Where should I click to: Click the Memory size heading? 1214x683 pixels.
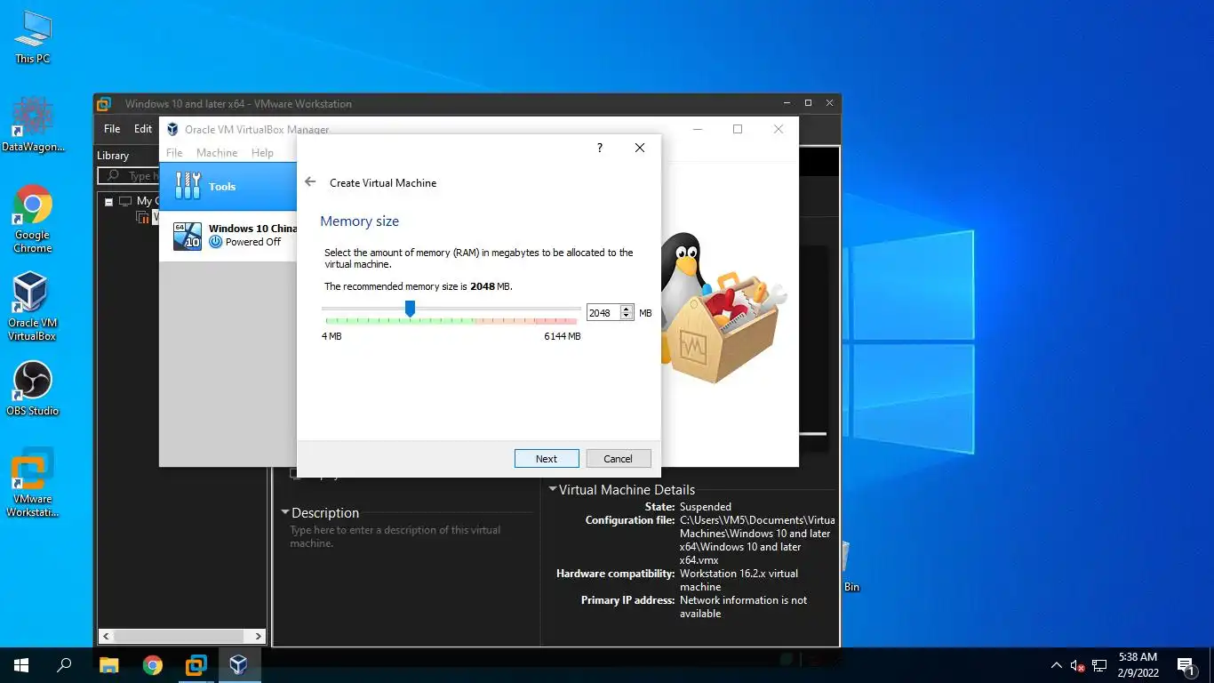359,221
